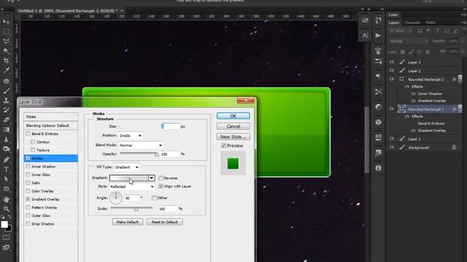Click the fx icon on Rounded Rectangle 2

(455, 79)
